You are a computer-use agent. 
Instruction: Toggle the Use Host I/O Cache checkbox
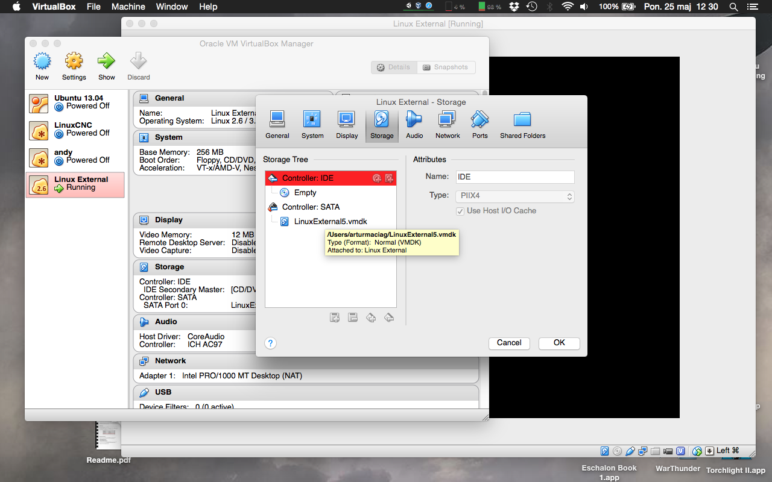click(461, 211)
